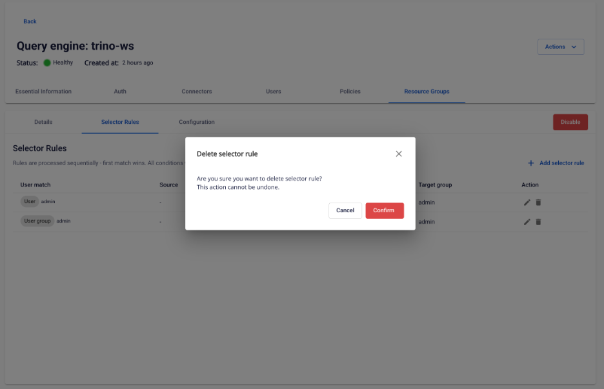Delete the User admin selector rule
Viewport: 604px width, 389px height.
539,202
